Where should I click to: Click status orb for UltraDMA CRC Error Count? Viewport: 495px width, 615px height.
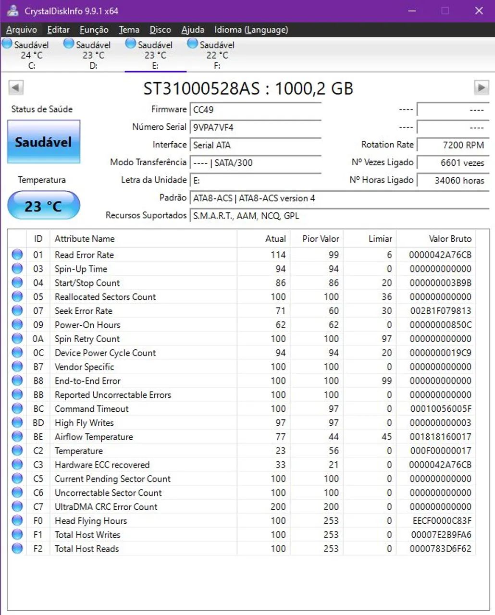pyautogui.click(x=17, y=506)
